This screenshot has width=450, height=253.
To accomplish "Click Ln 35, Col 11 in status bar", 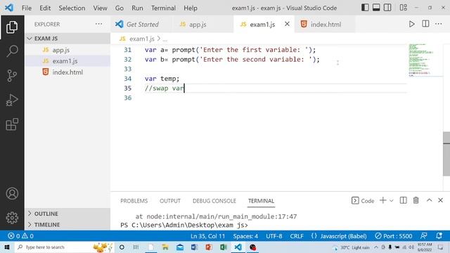I will (208, 236).
